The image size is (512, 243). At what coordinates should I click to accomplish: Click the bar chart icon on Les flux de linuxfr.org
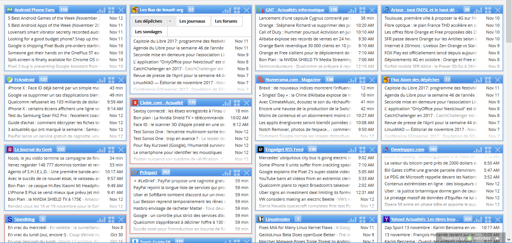(x=226, y=10)
